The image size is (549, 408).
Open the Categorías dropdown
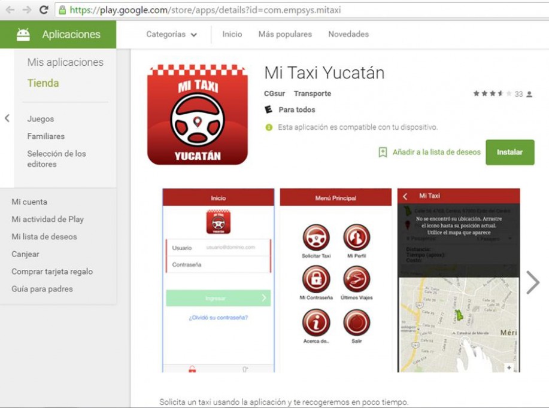[x=171, y=34]
